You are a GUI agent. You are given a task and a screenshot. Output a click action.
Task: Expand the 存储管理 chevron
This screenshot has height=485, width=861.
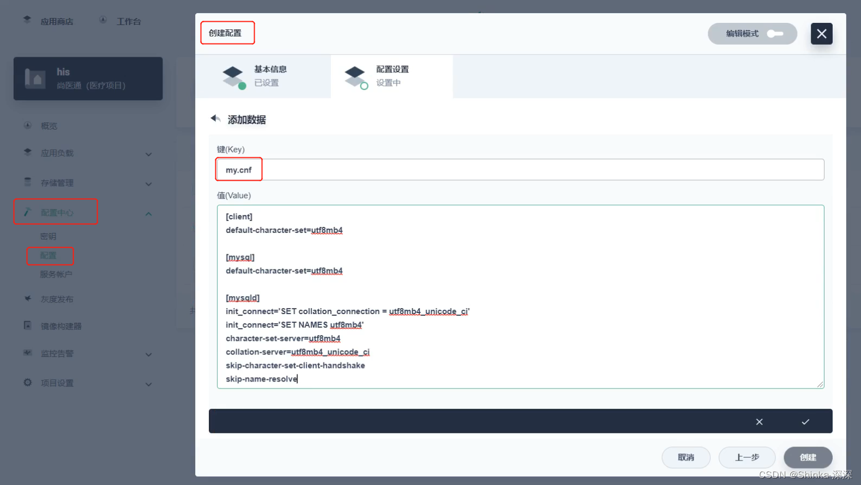point(148,184)
